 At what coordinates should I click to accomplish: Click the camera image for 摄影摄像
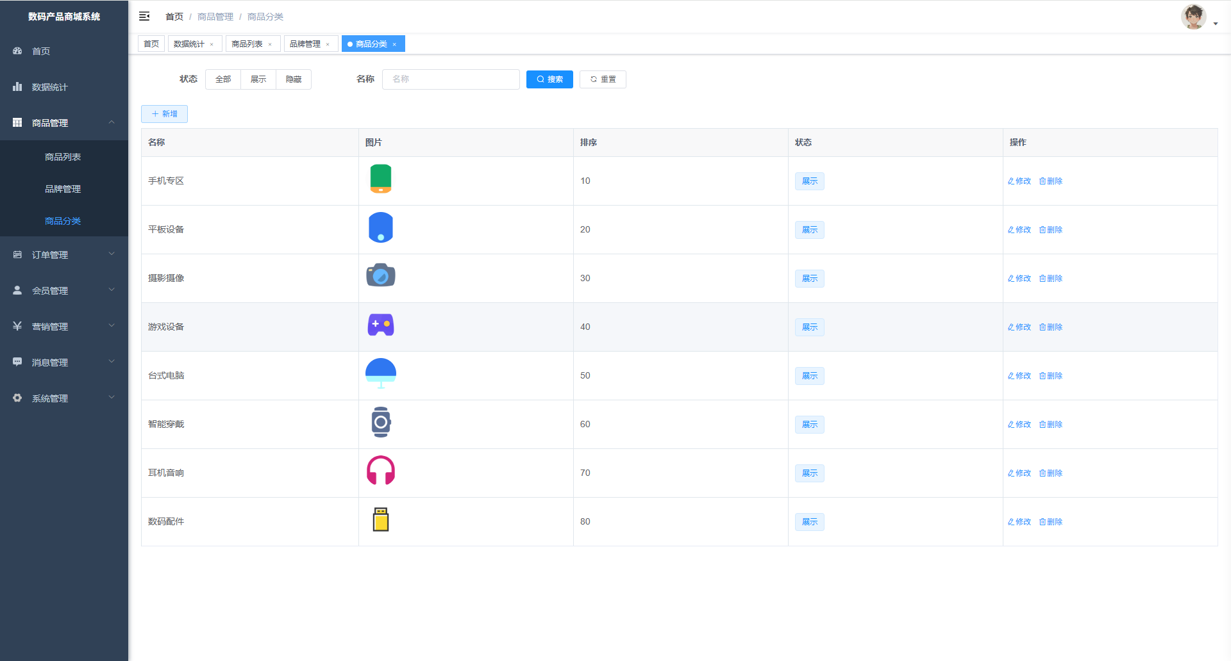[380, 275]
